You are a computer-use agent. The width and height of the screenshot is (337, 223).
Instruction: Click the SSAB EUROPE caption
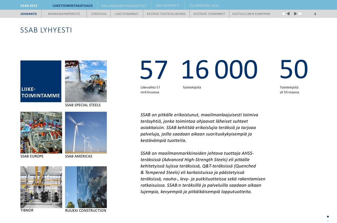[x=32, y=156]
